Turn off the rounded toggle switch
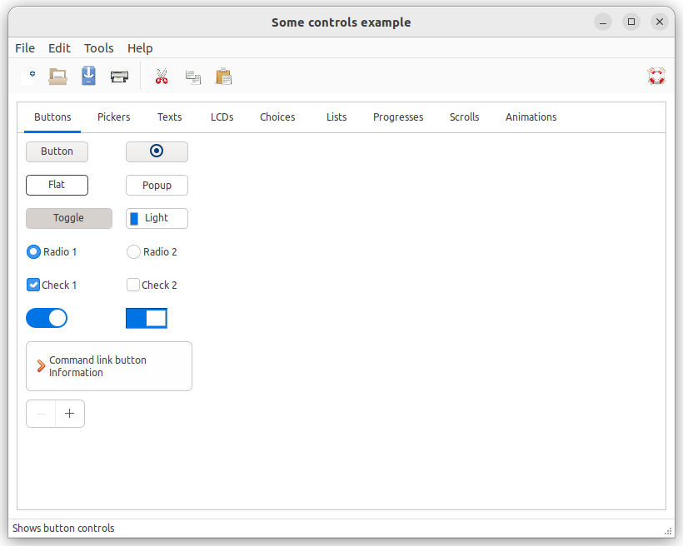The image size is (683, 546). tap(47, 318)
